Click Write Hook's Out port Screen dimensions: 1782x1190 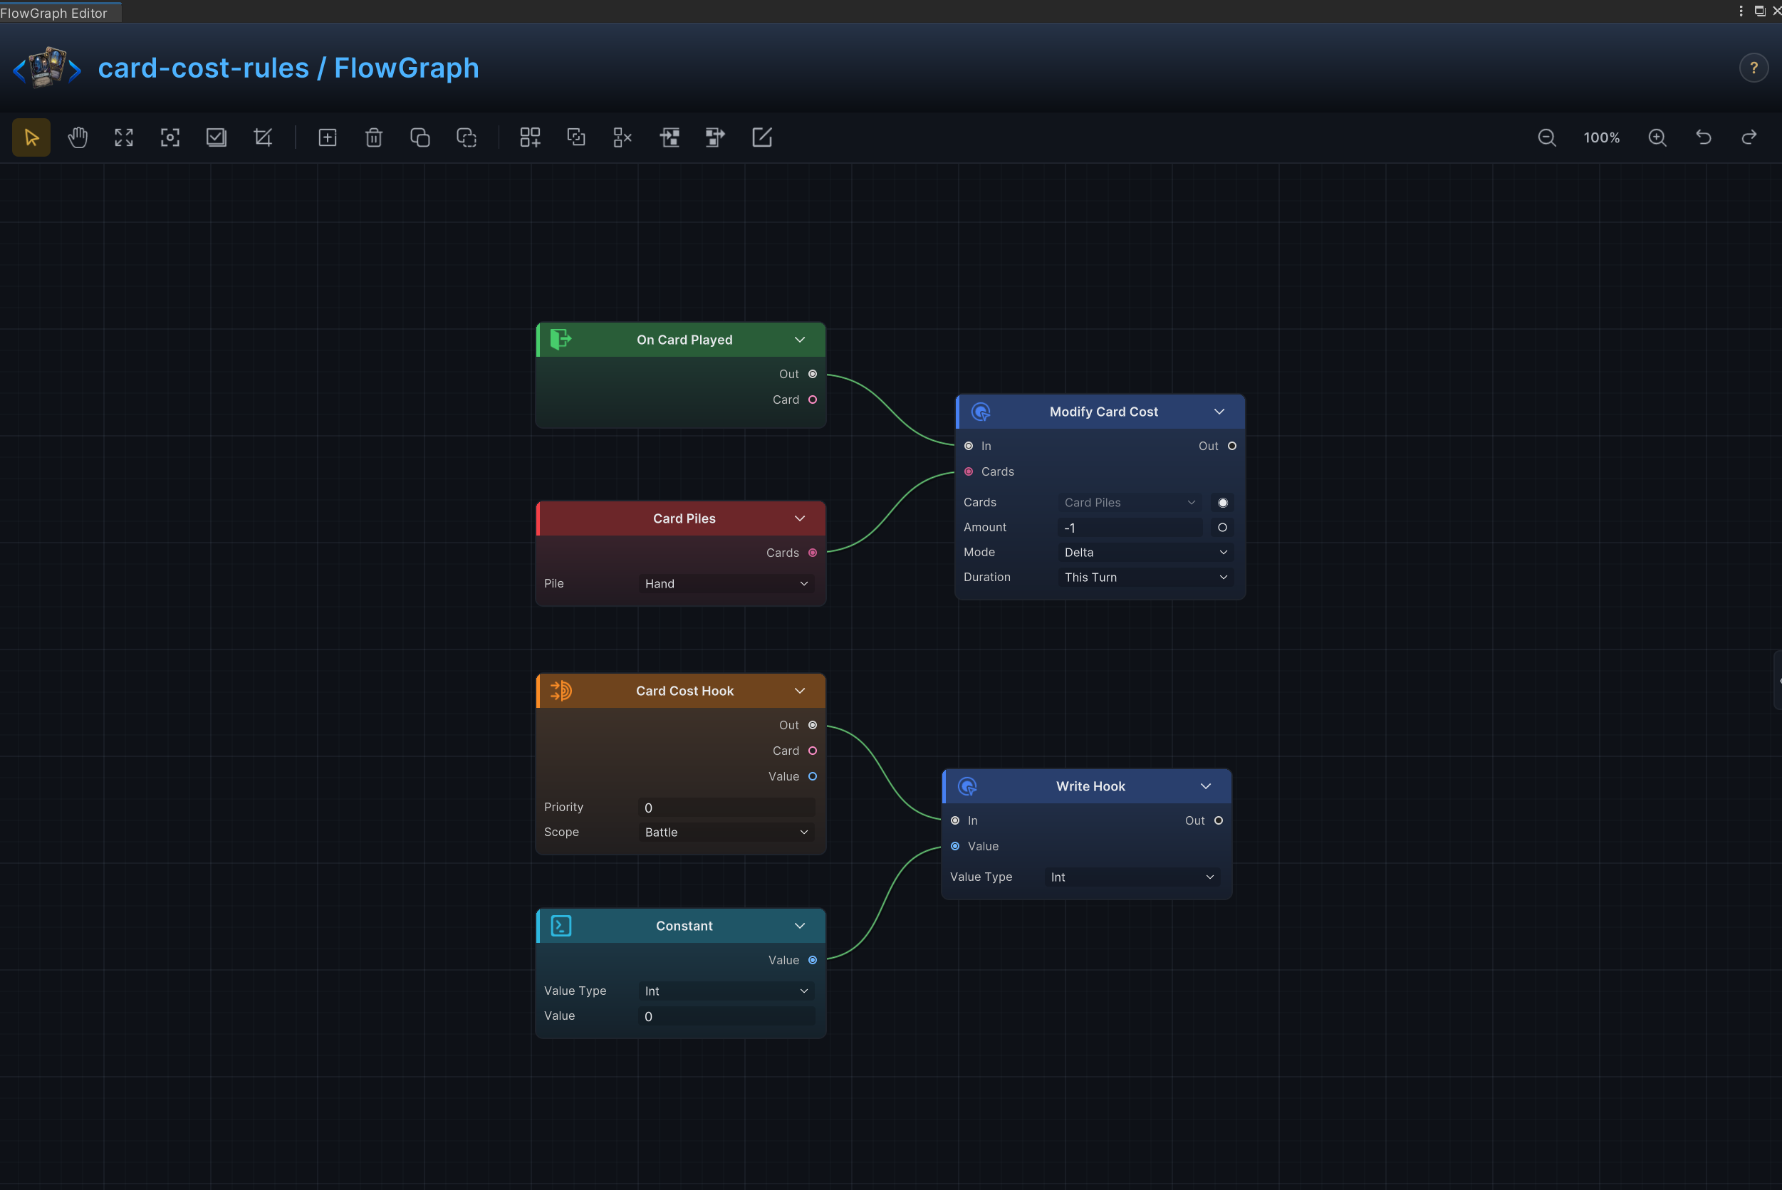click(1219, 820)
